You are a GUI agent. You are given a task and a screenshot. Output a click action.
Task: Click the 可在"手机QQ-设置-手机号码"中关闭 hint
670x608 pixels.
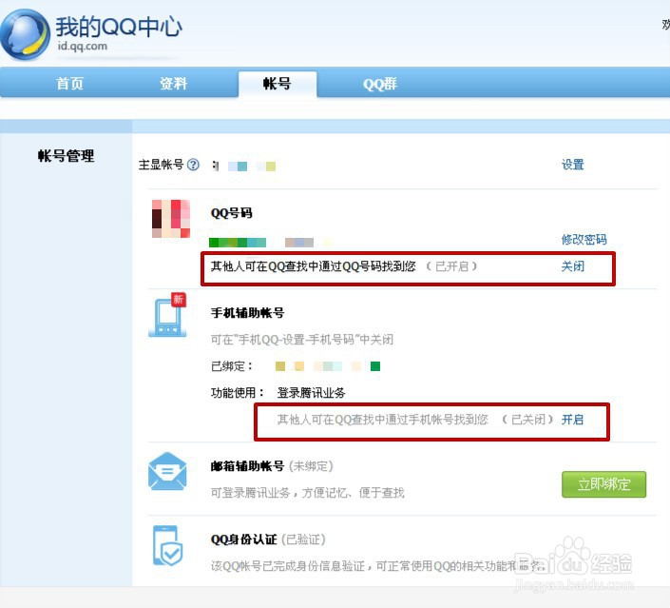[302, 340]
